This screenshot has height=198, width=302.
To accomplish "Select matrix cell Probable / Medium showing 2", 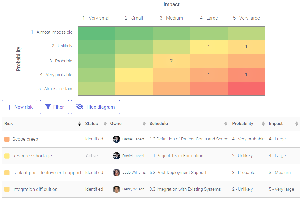I will (171, 61).
